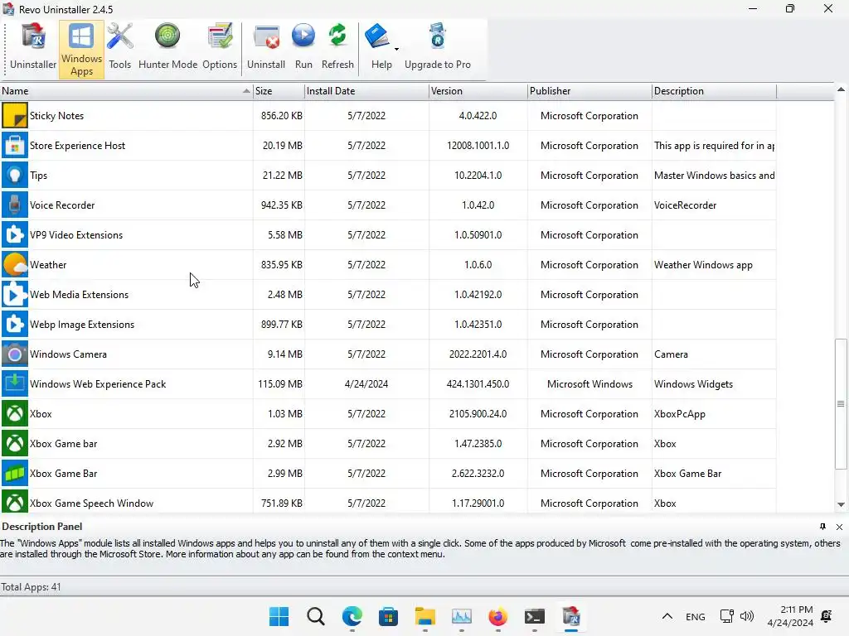Pin the Description Panel

pyautogui.click(x=822, y=526)
